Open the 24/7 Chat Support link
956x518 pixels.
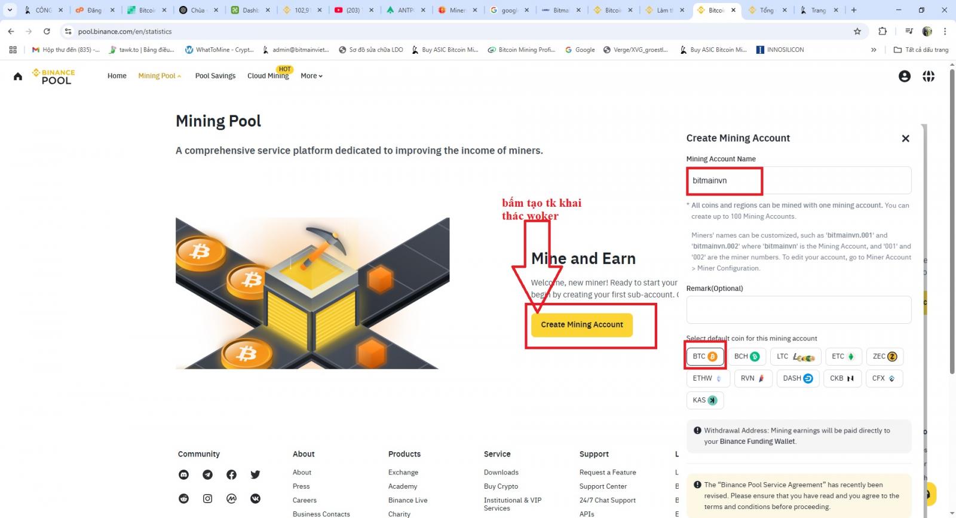[x=608, y=500]
